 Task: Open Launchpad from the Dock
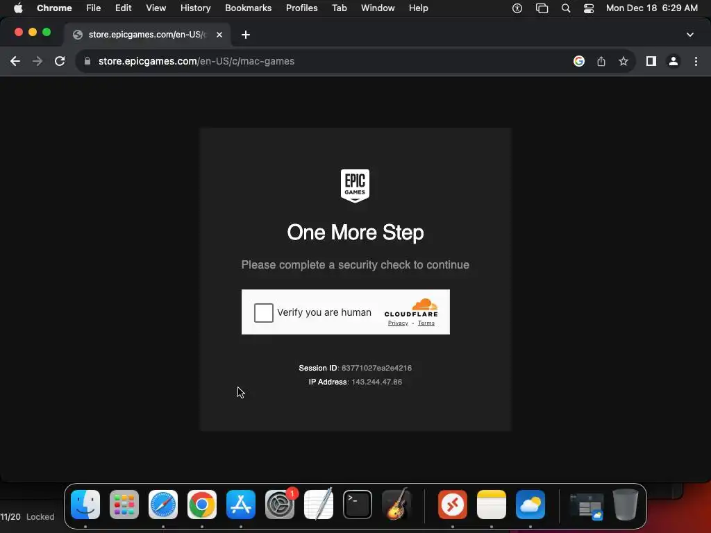tap(124, 505)
